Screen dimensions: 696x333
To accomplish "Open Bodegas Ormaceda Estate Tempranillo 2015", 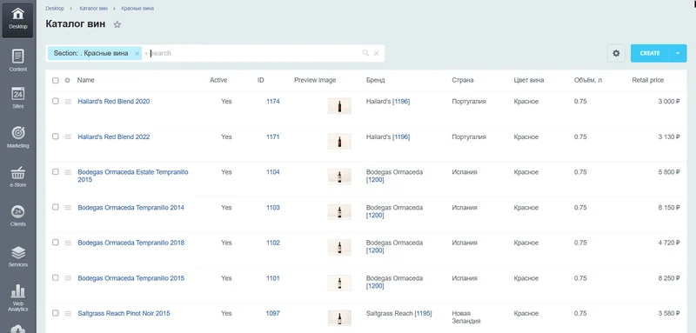I will pyautogui.click(x=133, y=176).
